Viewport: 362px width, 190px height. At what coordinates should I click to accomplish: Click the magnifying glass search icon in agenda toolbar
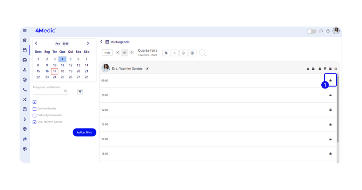click(202, 53)
